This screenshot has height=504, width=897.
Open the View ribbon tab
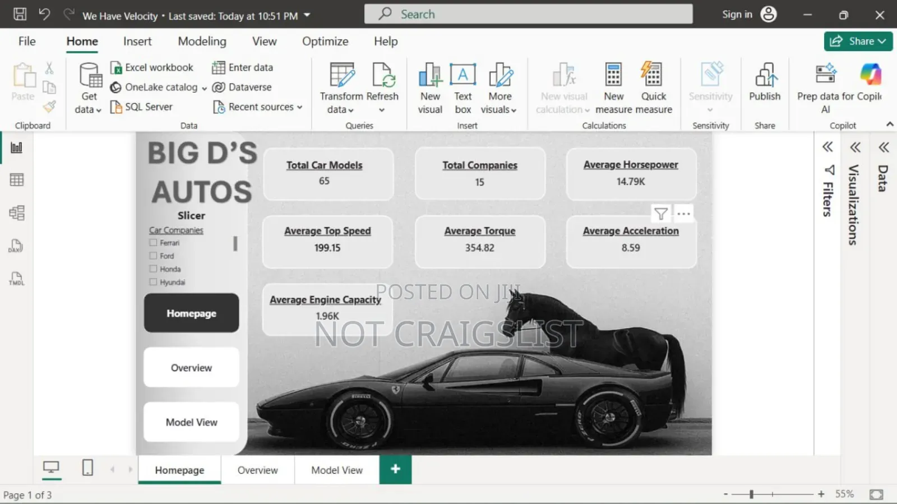pyautogui.click(x=264, y=41)
